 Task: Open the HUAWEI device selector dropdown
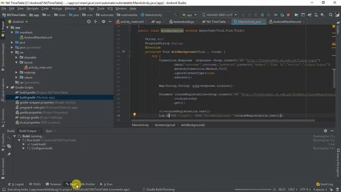pos(219,15)
